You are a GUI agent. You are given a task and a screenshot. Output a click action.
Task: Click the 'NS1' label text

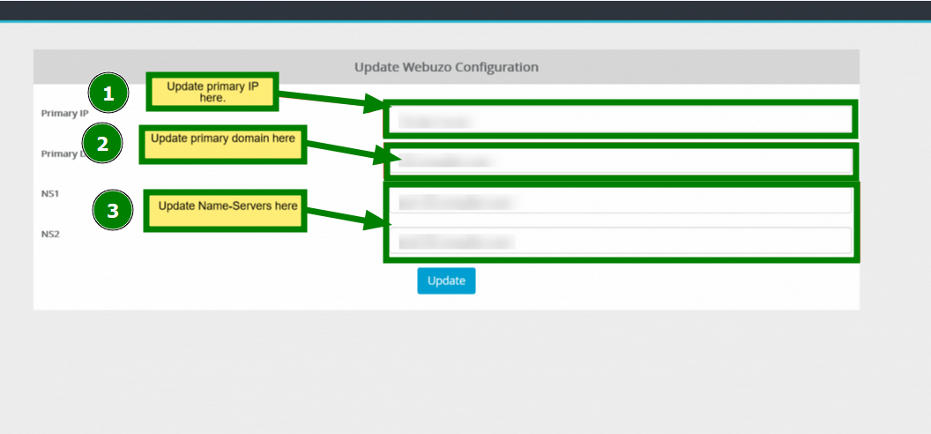(x=50, y=193)
